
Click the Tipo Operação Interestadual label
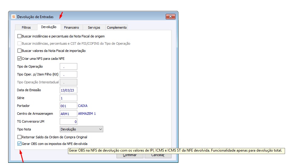point(38,82)
